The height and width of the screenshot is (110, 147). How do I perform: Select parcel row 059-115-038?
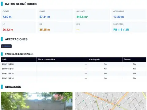coord(73,74)
